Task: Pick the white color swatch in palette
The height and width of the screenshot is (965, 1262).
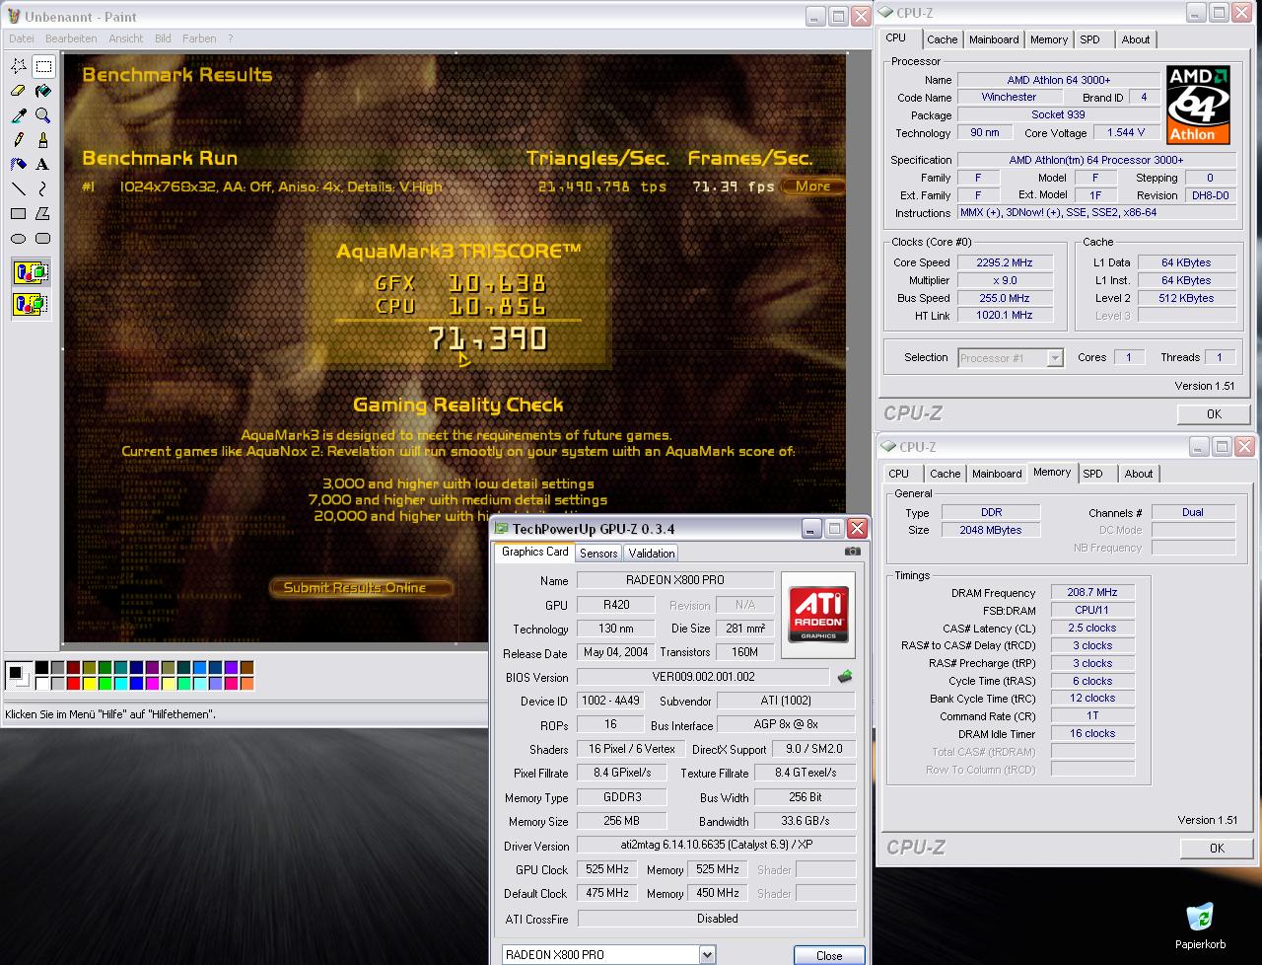Action: click(x=42, y=683)
